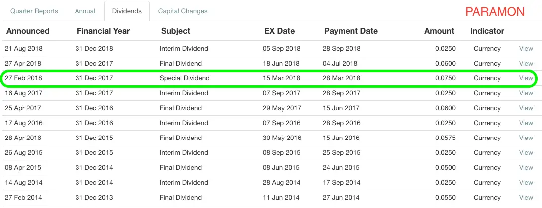View the 27 Apr 2018 final dividend
The width and height of the screenshot is (542, 208).
tap(526, 63)
